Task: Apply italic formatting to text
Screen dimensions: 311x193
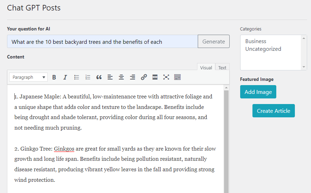Action: coord(65,77)
